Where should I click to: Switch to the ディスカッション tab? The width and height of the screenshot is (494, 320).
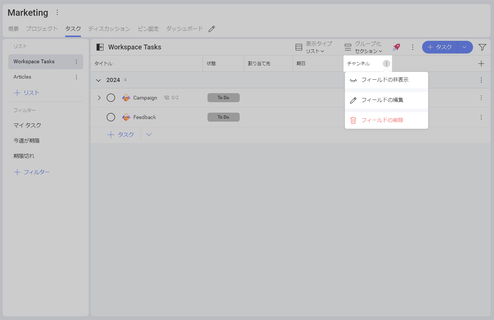[x=109, y=29]
